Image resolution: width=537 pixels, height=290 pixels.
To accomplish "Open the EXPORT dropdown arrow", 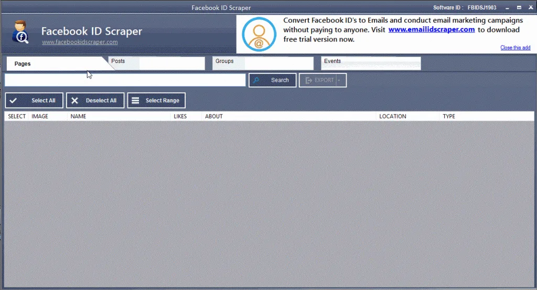I will 339,80.
